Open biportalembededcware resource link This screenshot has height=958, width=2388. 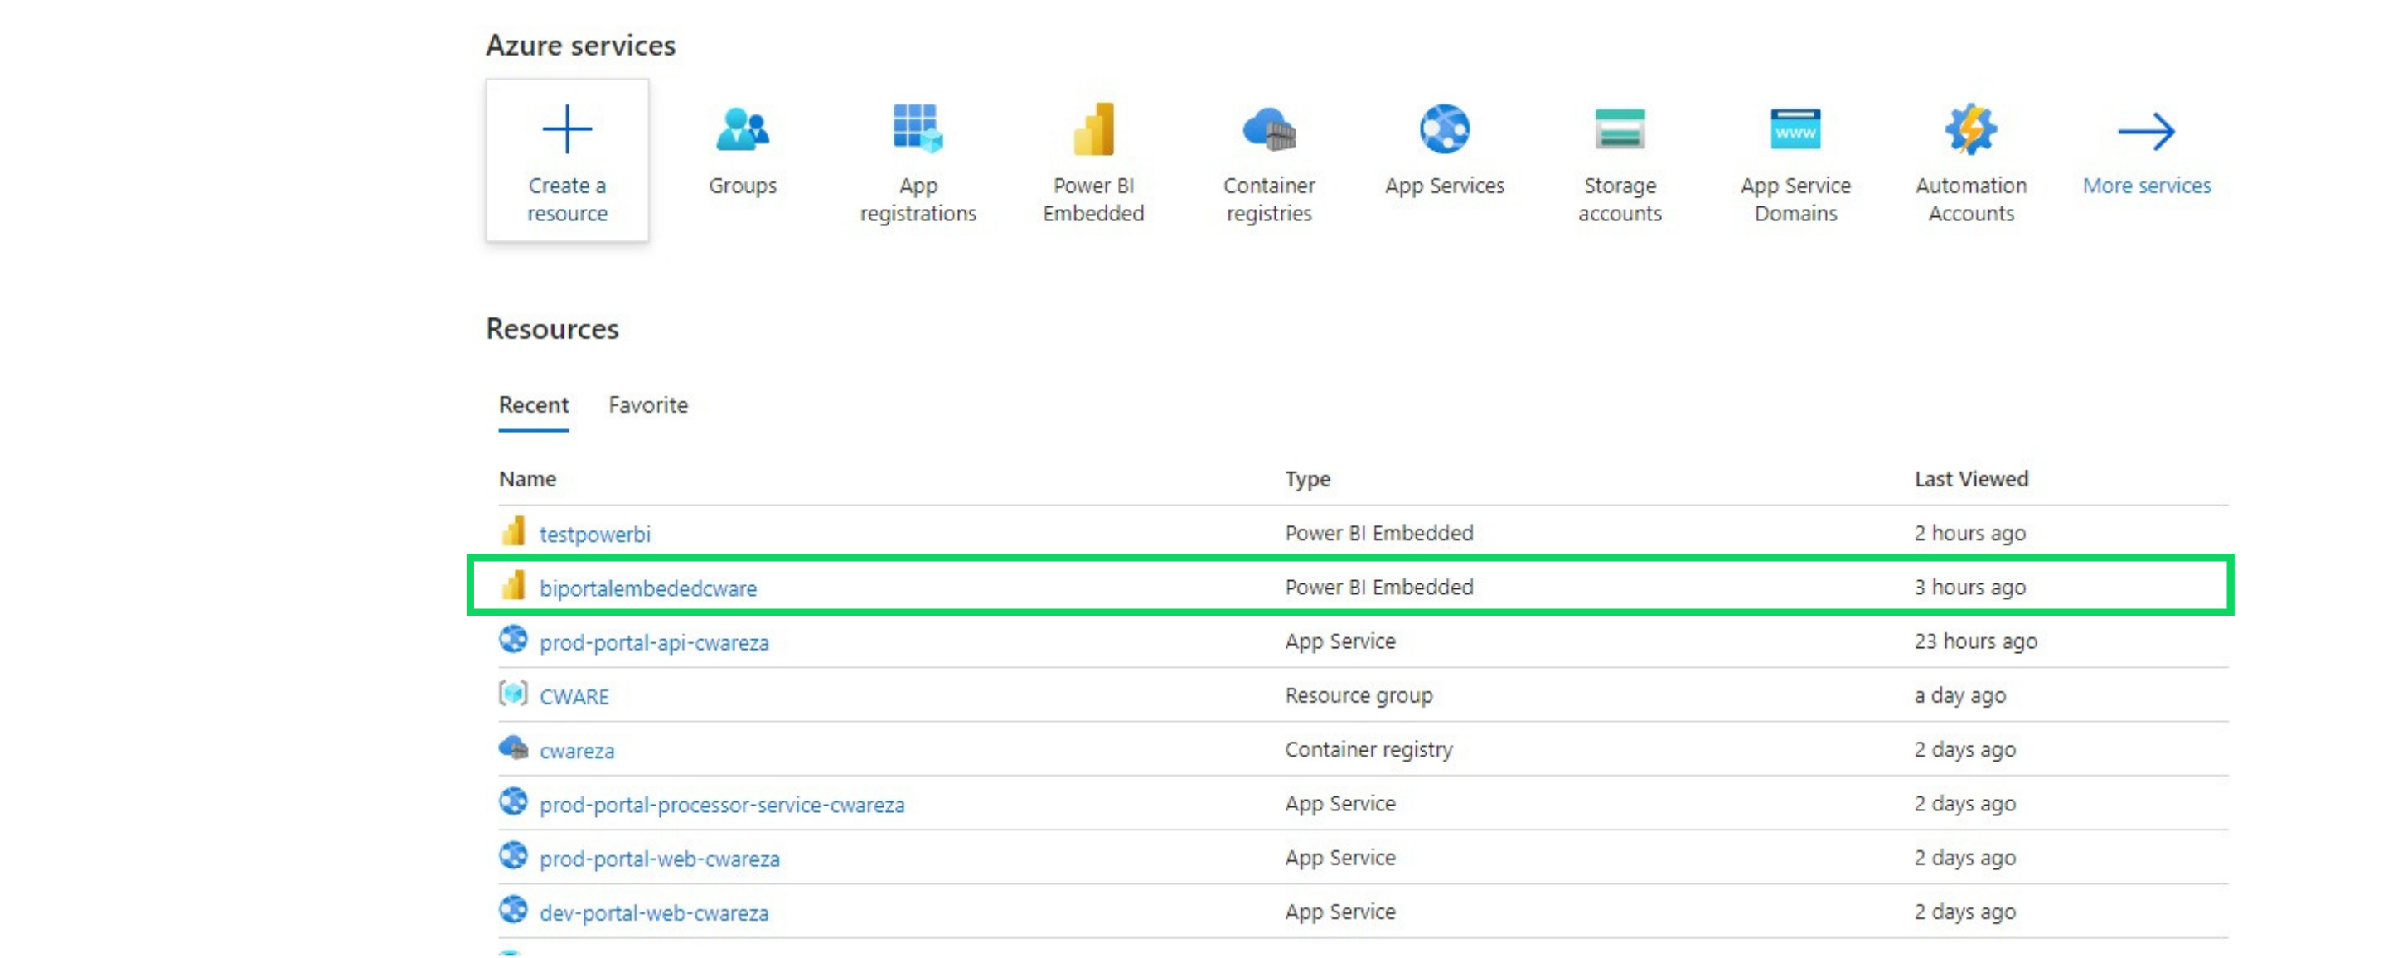click(647, 588)
